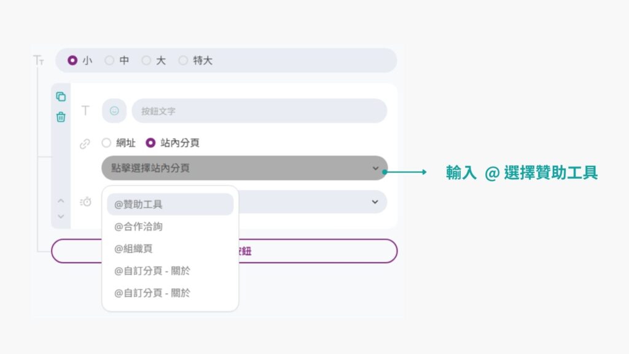Choose the 站內分頁 link type option
The height and width of the screenshot is (354, 629).
tap(150, 143)
